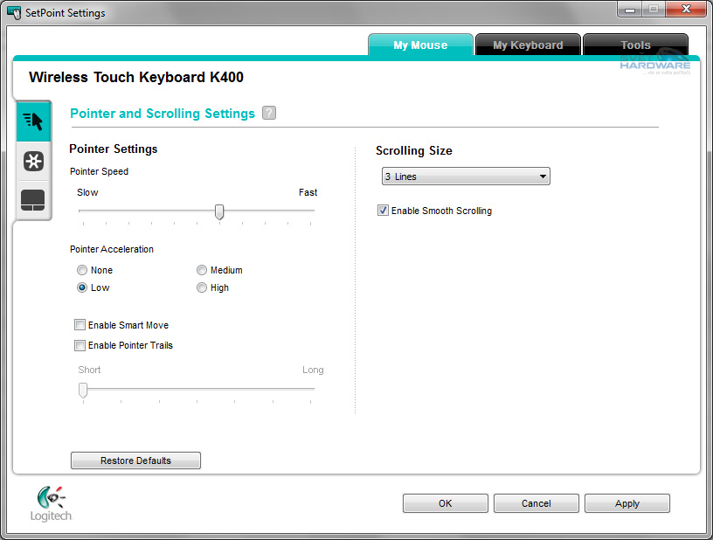Click the Logitech logo
The width and height of the screenshot is (713, 540).
pyautogui.click(x=52, y=503)
